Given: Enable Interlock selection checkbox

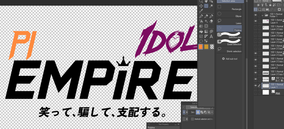Looking at the screenshot, I should [x=192, y=119].
